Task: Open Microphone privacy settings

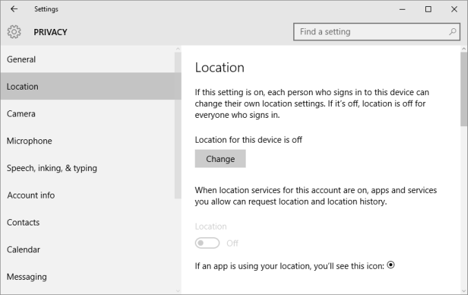Action: [30, 141]
